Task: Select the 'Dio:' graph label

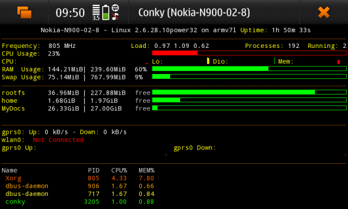Action: pos(220,62)
